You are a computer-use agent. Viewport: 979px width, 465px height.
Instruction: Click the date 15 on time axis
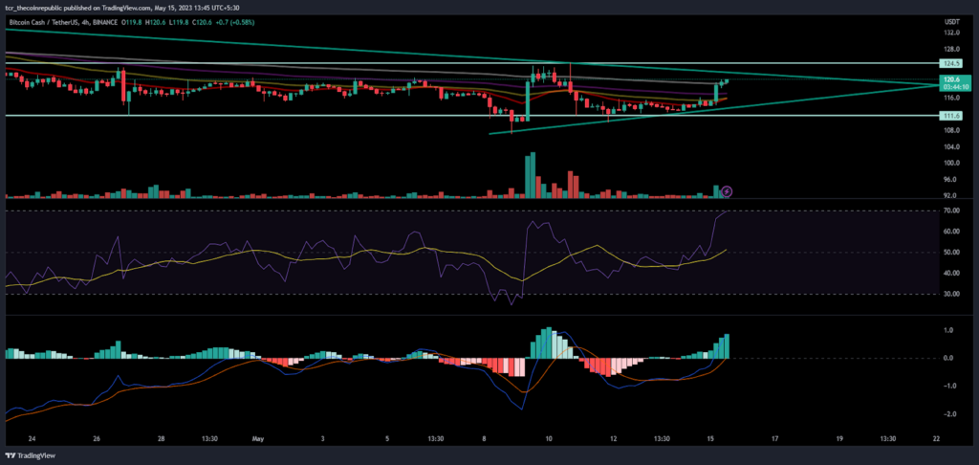coord(710,439)
